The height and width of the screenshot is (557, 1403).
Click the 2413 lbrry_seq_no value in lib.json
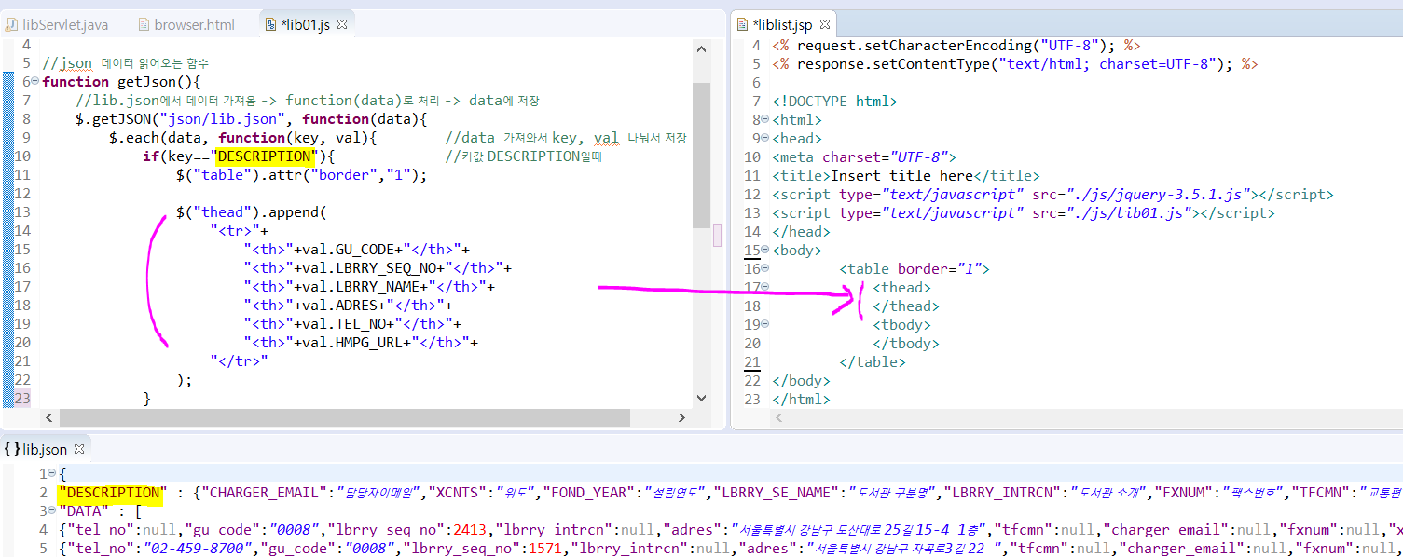470,529
